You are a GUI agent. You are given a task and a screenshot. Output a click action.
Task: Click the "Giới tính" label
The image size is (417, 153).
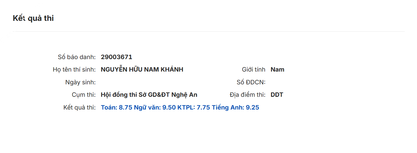253,70
